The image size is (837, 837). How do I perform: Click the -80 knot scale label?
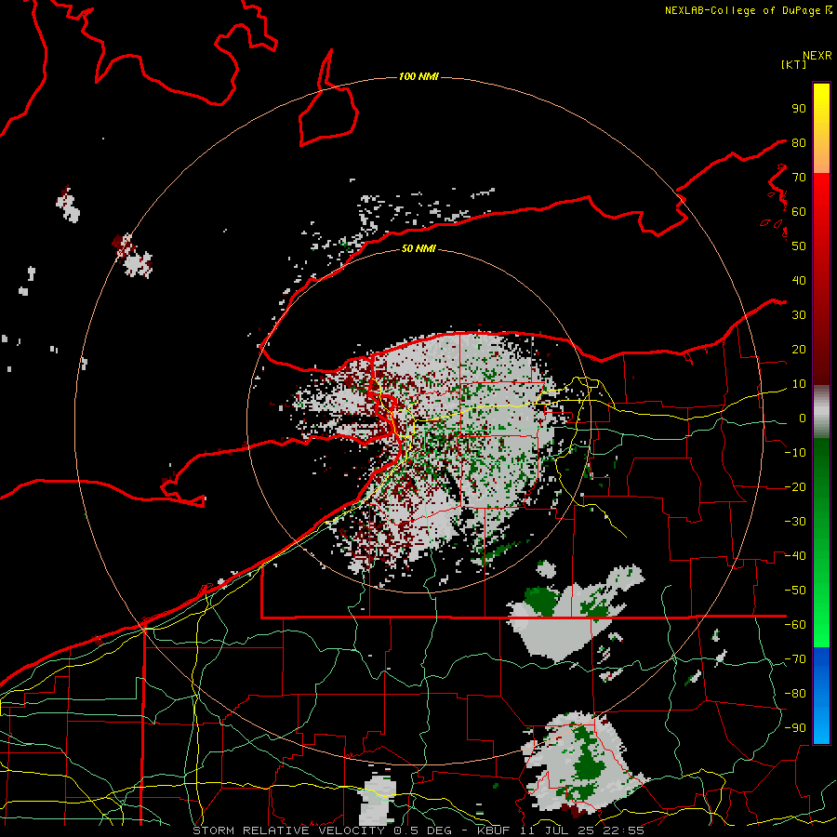click(x=795, y=694)
